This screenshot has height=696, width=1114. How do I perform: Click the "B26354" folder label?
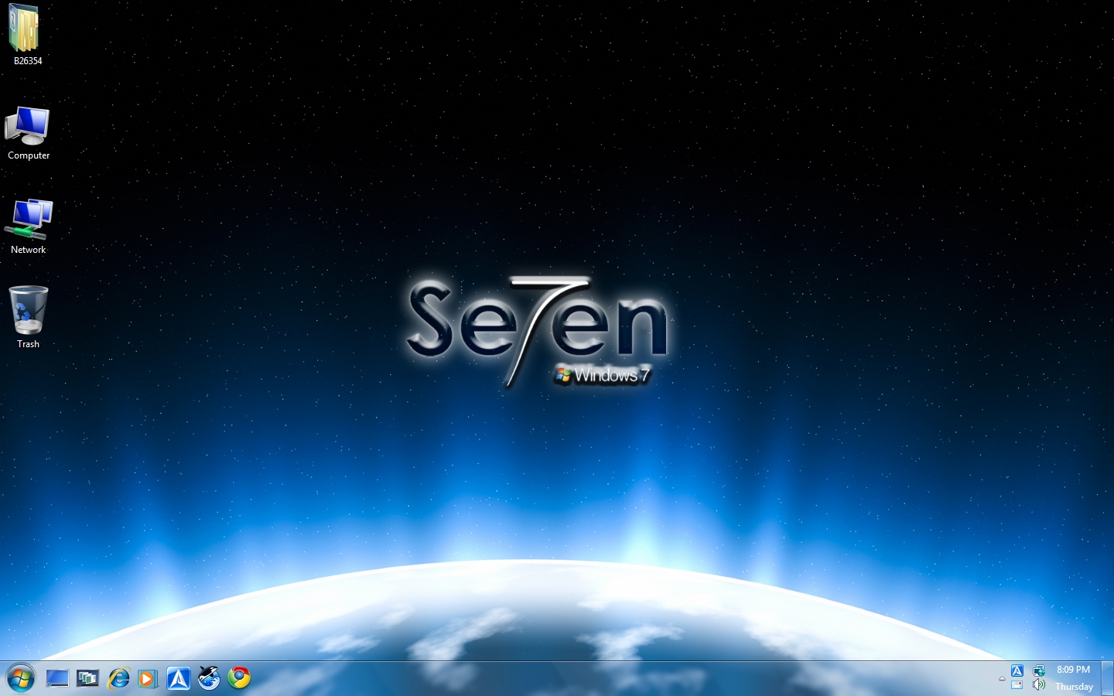pos(28,61)
